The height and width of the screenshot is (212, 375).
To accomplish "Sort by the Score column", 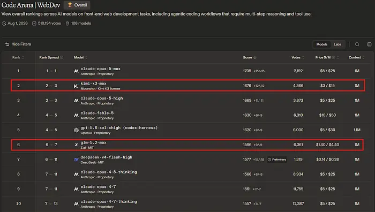I will tap(250, 57).
